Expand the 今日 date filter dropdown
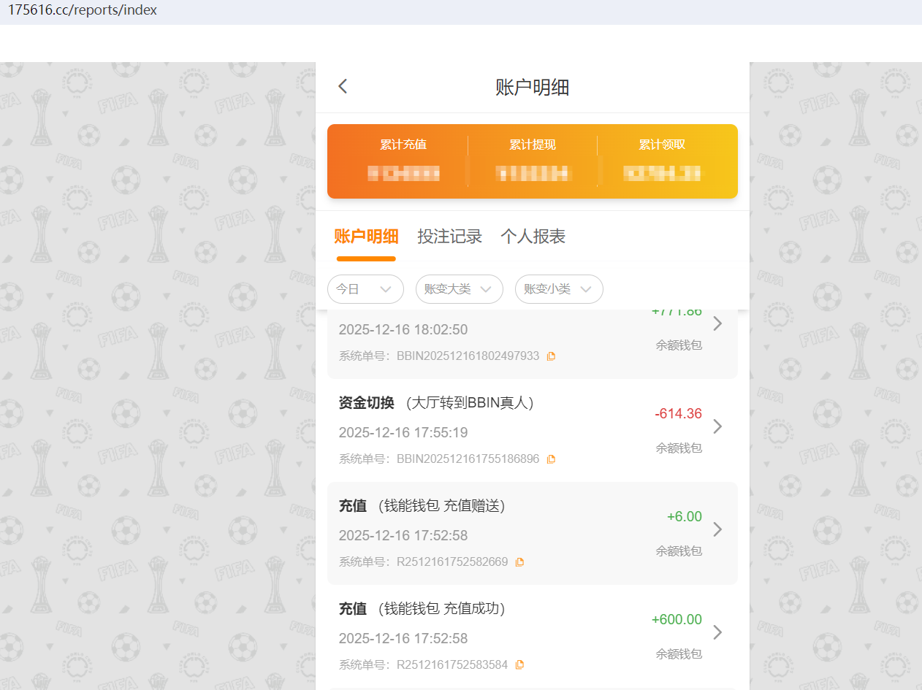922x690 pixels. 365,289
